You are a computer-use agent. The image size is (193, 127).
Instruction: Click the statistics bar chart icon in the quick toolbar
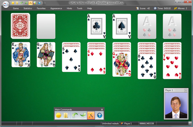click(x=35, y=3)
